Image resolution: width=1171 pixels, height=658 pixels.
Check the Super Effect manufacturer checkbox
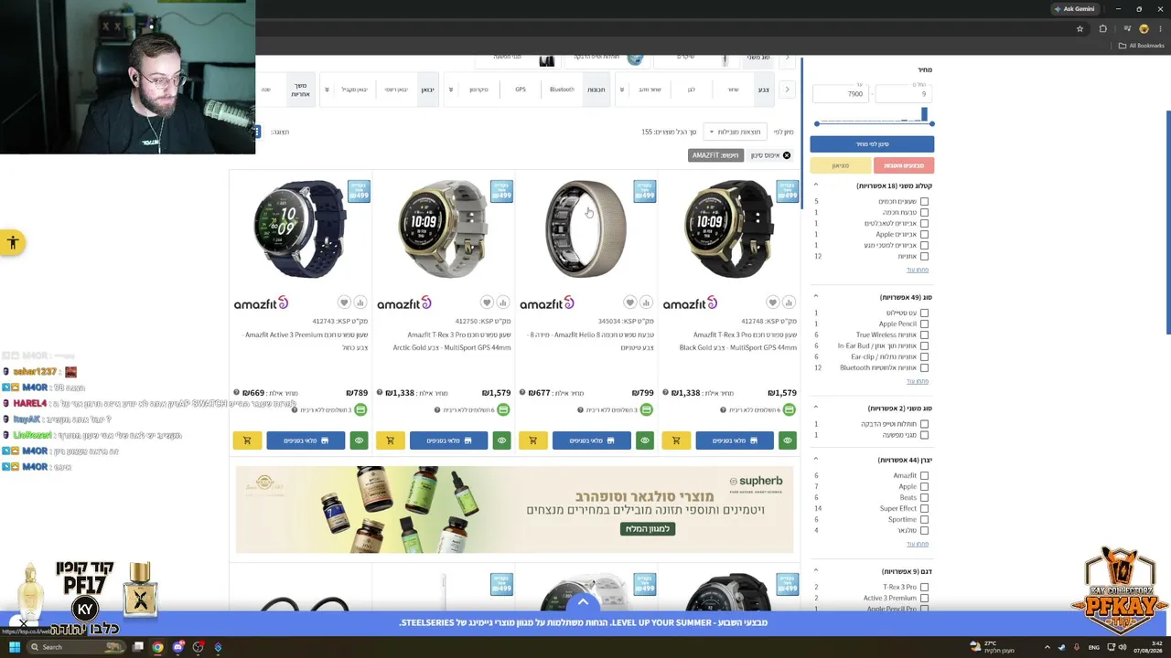pyautogui.click(x=924, y=508)
